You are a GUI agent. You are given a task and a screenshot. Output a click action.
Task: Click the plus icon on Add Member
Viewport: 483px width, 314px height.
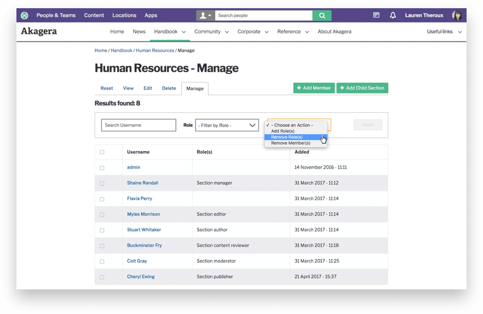pyautogui.click(x=299, y=88)
